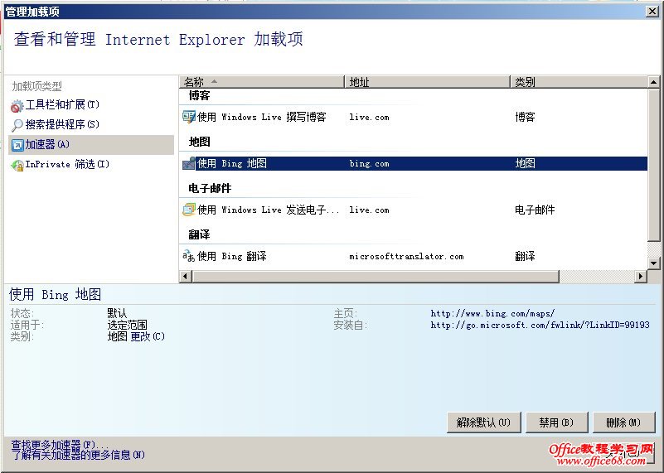This screenshot has height=473, width=664.
Task: Select row 使用 Windows Live 撰写博客
Action: (x=414, y=117)
